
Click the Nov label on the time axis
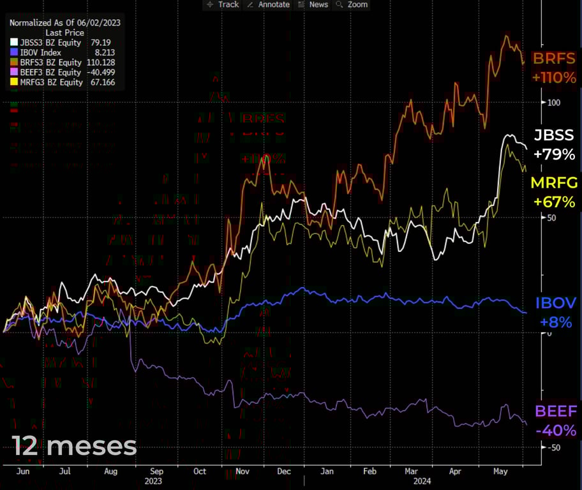tap(243, 471)
